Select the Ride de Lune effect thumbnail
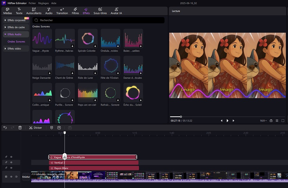 pos(88,66)
